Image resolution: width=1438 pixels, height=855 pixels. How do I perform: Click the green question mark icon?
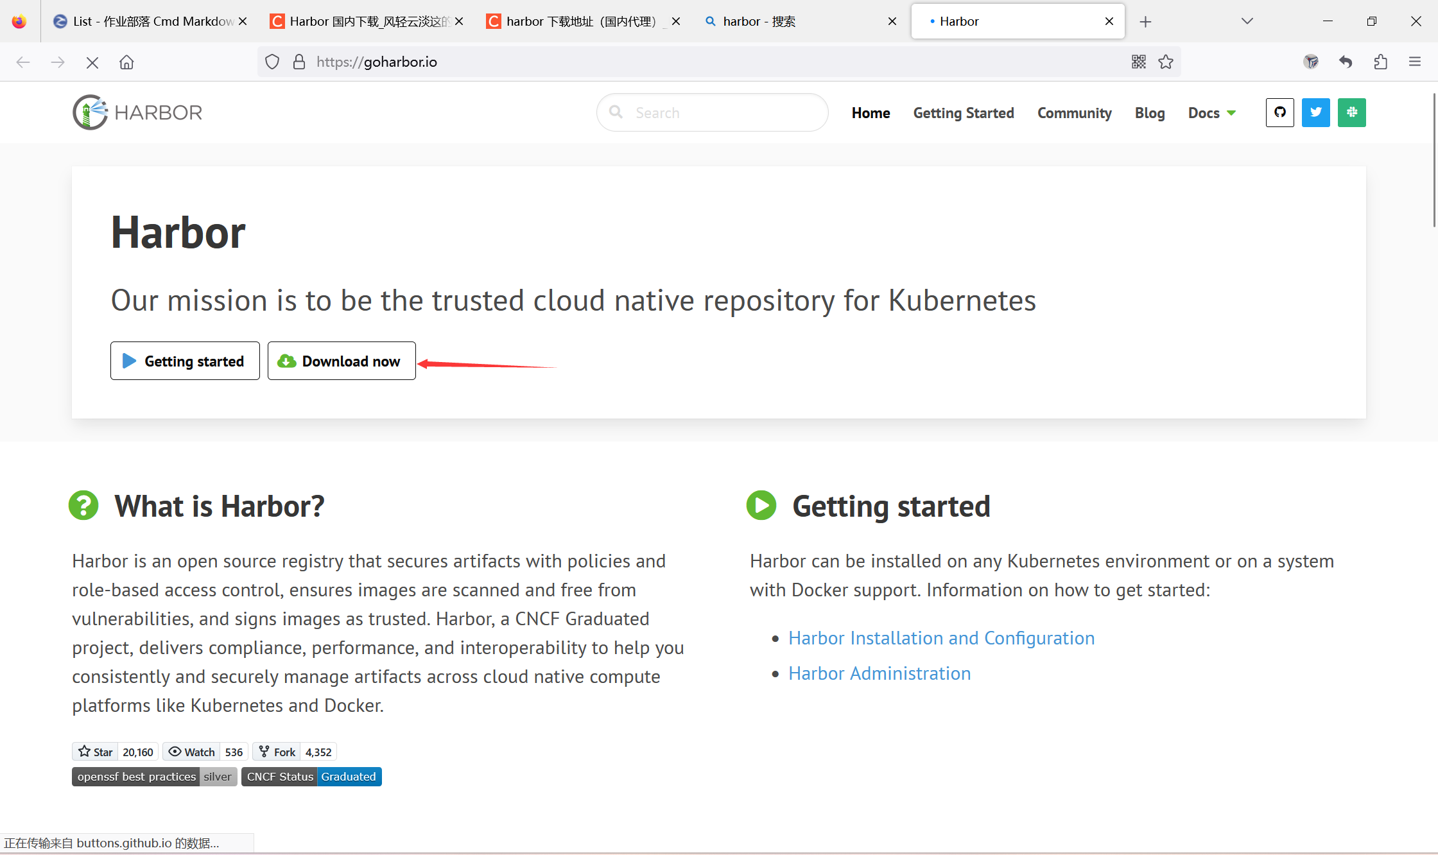pyautogui.click(x=83, y=505)
